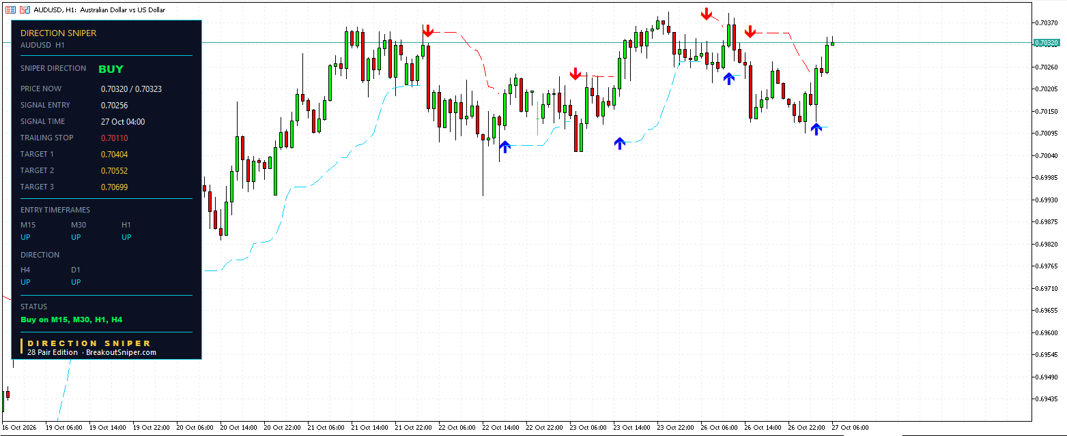The image size is (1067, 436).
Task: Click the TARGET 1 value 0.70404
Action: click(x=114, y=154)
